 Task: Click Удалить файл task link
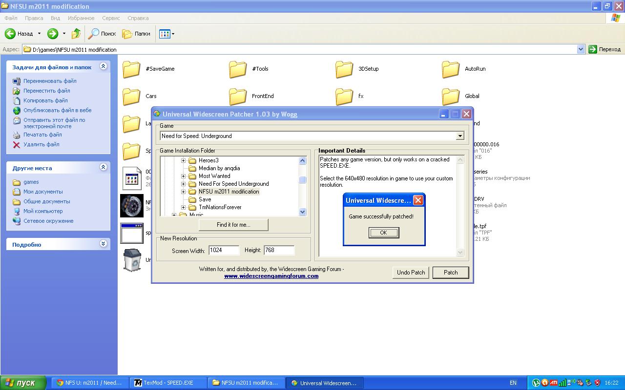[x=42, y=144]
